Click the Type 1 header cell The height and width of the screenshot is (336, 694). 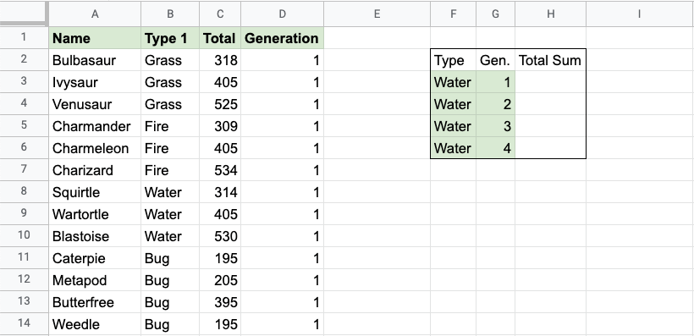[x=170, y=38]
